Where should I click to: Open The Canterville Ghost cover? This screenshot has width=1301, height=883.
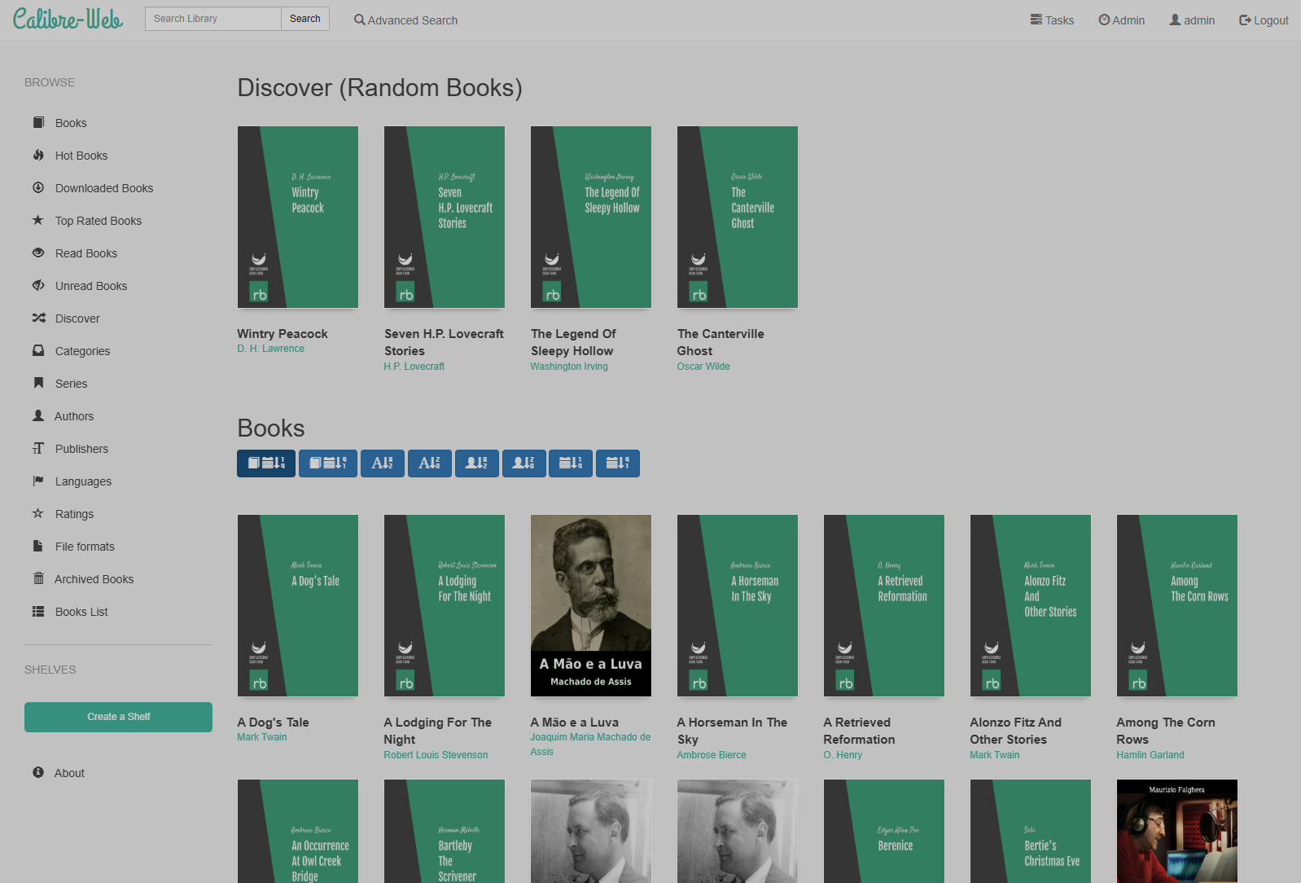click(738, 217)
